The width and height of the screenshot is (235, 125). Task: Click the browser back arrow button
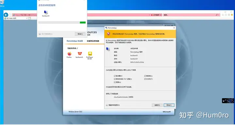coord(6,15)
